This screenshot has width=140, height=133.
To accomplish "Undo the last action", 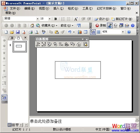I will click(70, 32).
